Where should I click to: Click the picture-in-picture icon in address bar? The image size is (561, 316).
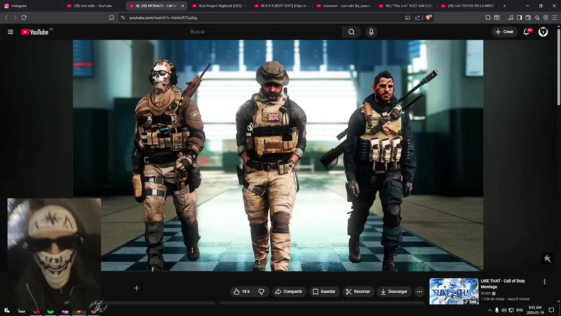click(x=408, y=18)
